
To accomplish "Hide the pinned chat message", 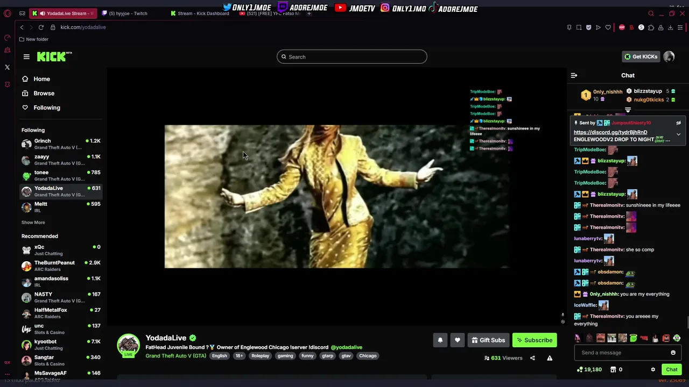I will tap(678, 123).
